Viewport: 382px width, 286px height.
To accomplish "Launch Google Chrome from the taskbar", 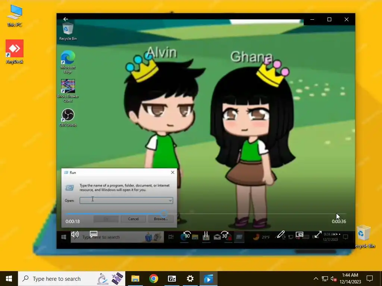I will point(153,279).
